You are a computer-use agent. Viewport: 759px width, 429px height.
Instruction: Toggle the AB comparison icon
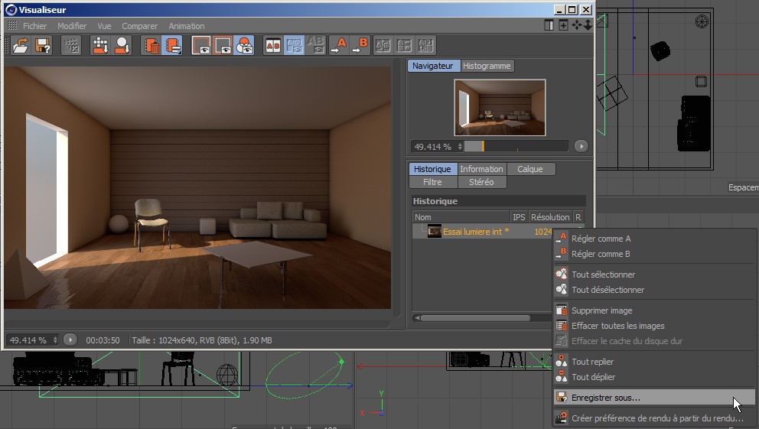click(273, 45)
